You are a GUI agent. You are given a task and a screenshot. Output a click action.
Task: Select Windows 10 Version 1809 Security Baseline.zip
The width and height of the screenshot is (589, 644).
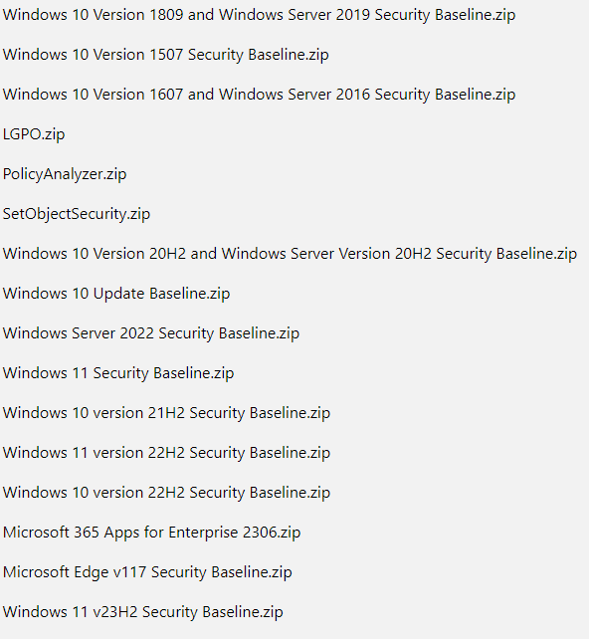point(259,15)
